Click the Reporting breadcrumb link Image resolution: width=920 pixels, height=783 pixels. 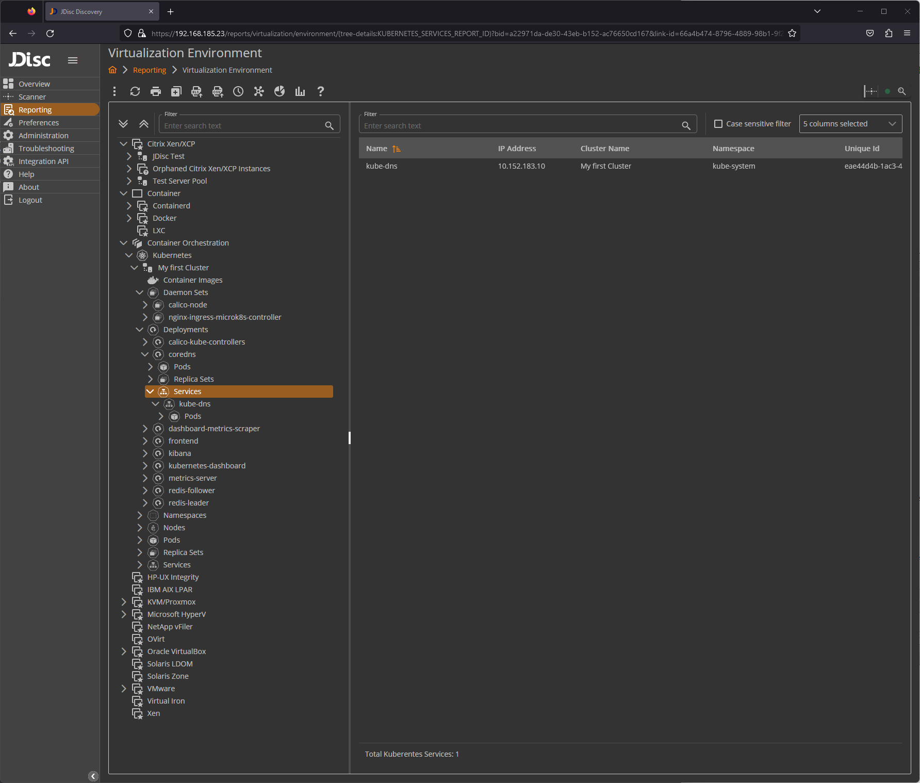coord(150,70)
